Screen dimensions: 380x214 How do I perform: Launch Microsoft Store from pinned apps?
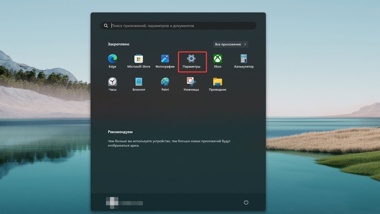pyautogui.click(x=139, y=62)
